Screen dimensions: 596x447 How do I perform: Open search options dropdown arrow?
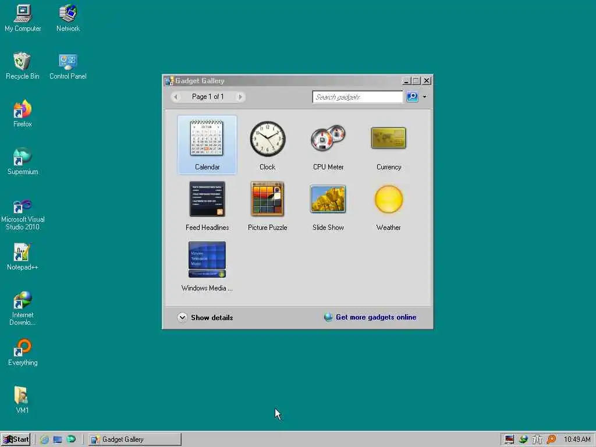(x=425, y=97)
